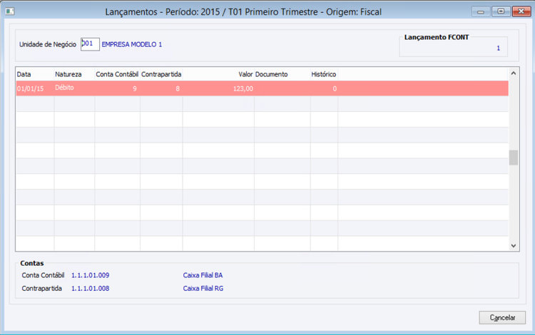Click the Cancelar button
Screen dimensions: 535x335
click(x=502, y=318)
